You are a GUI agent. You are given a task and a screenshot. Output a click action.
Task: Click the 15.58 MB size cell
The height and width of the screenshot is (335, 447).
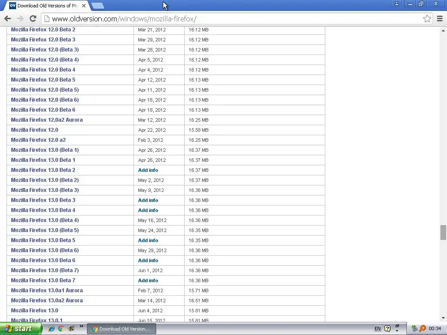[x=199, y=130]
